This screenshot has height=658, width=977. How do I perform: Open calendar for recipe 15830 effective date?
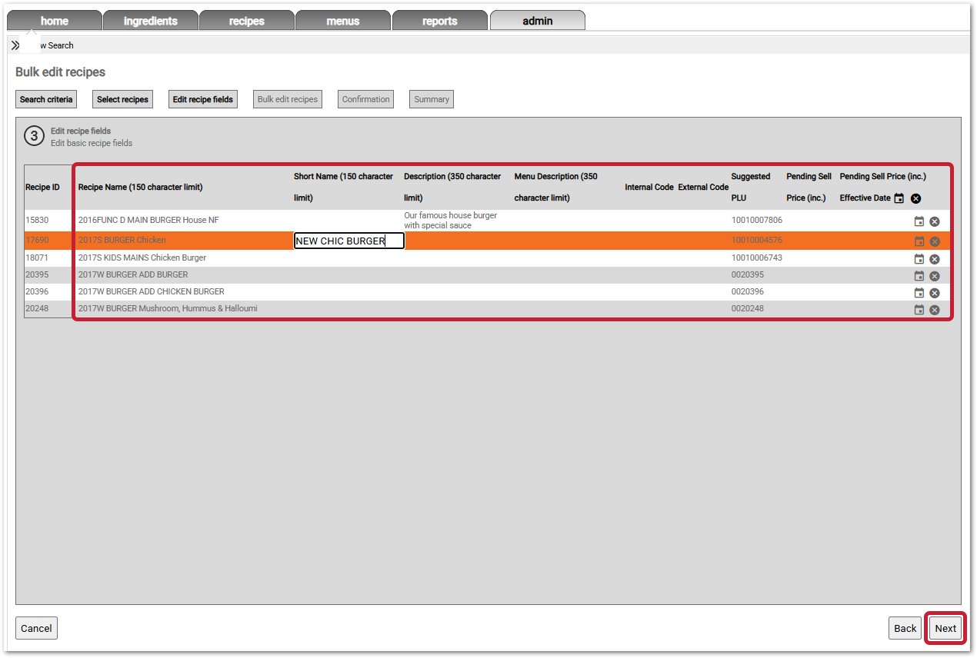coord(919,221)
